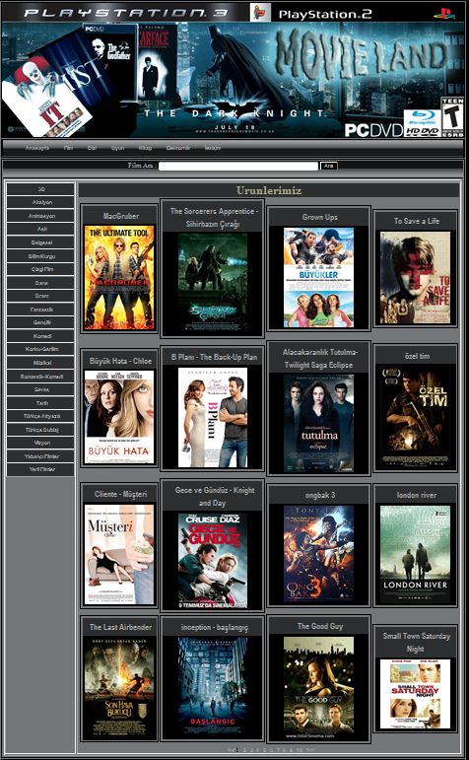Open the Oyun menu item
This screenshot has height=760, width=469.
click(117, 148)
